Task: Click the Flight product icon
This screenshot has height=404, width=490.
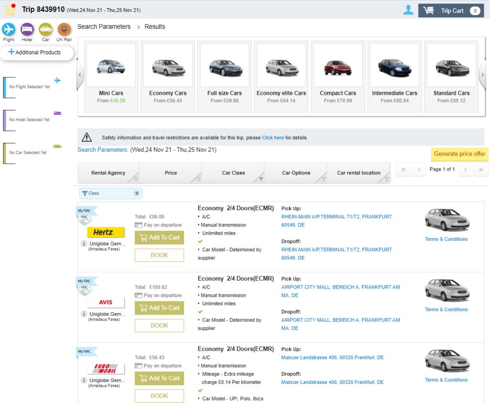Action: pos(9,30)
